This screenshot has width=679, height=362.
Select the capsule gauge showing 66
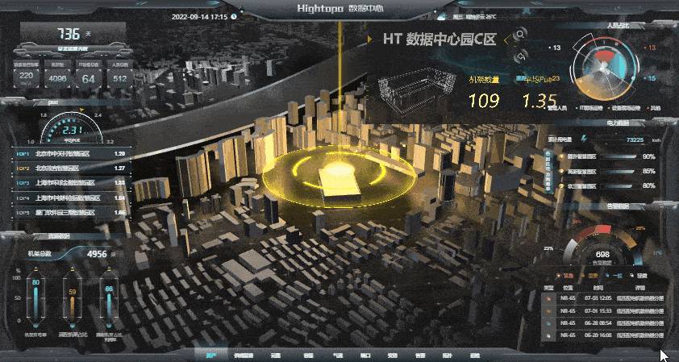point(109,301)
